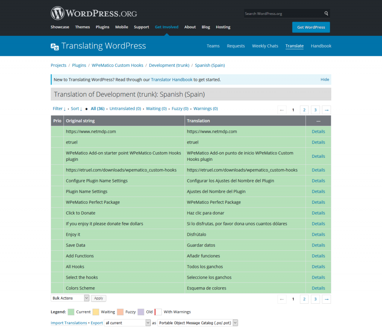Open Details for Save Data row
The width and height of the screenshot is (382, 332).
319,245
